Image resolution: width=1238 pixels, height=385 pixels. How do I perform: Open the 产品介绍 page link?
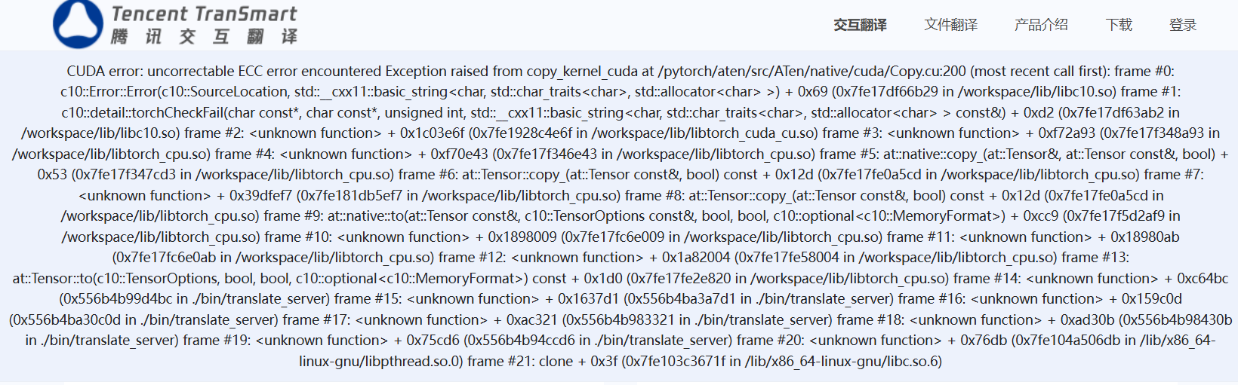[1041, 25]
